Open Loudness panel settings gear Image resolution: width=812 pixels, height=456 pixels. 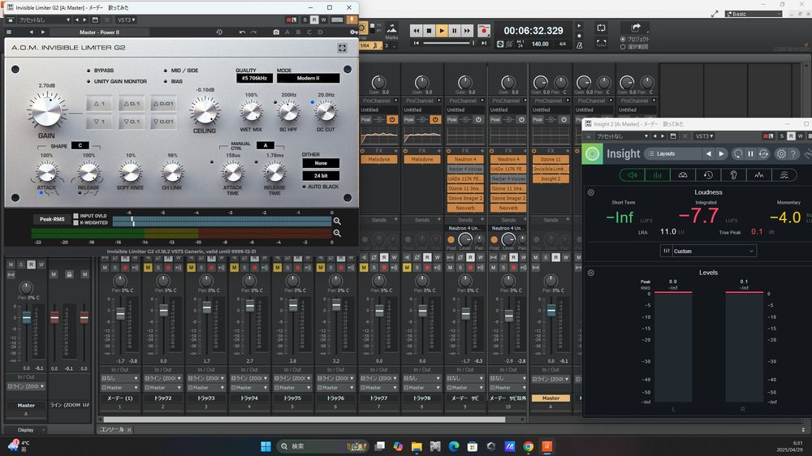[591, 193]
